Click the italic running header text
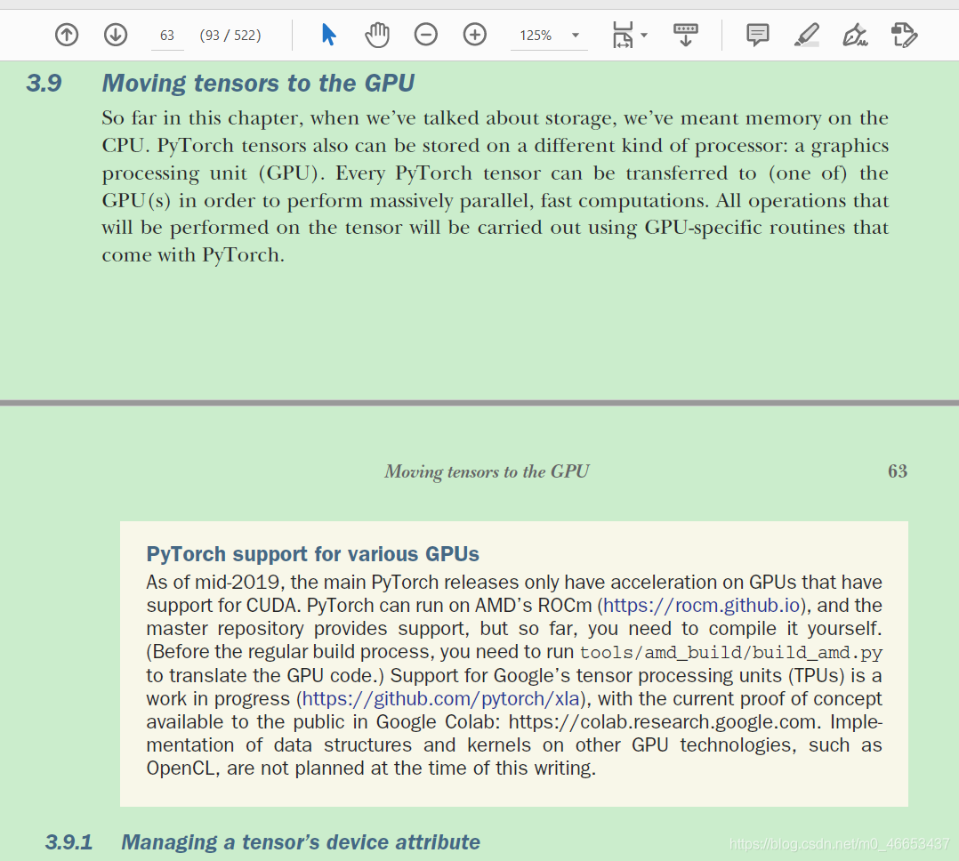Screen dimensions: 959x861 (x=487, y=471)
